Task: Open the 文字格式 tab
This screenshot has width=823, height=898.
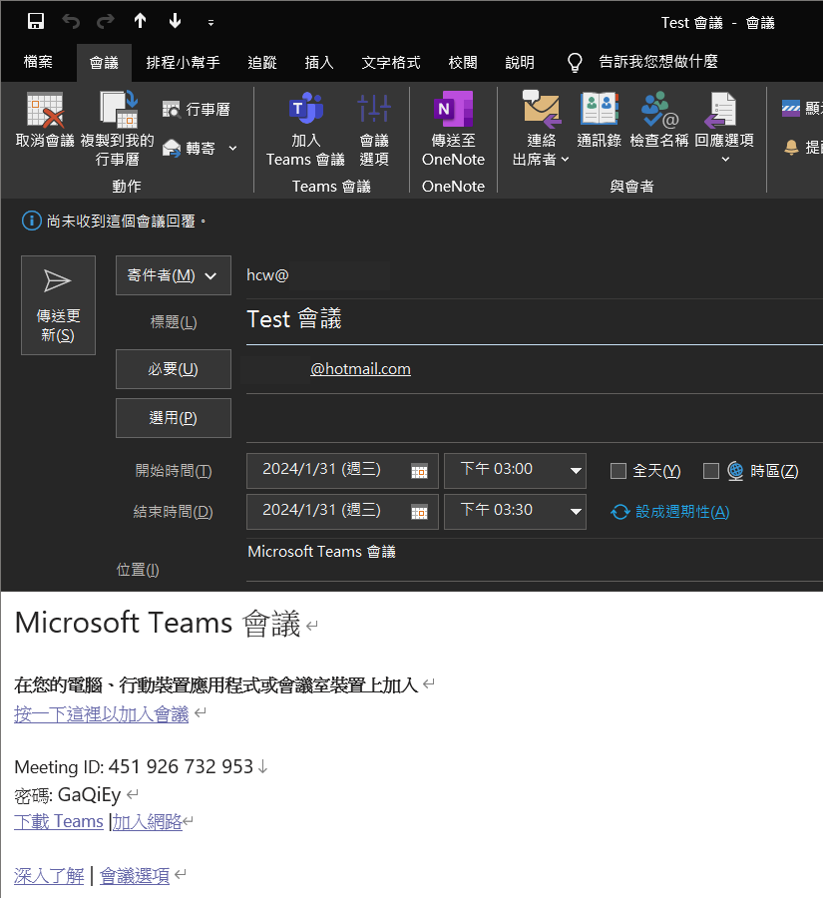Action: pos(391,62)
